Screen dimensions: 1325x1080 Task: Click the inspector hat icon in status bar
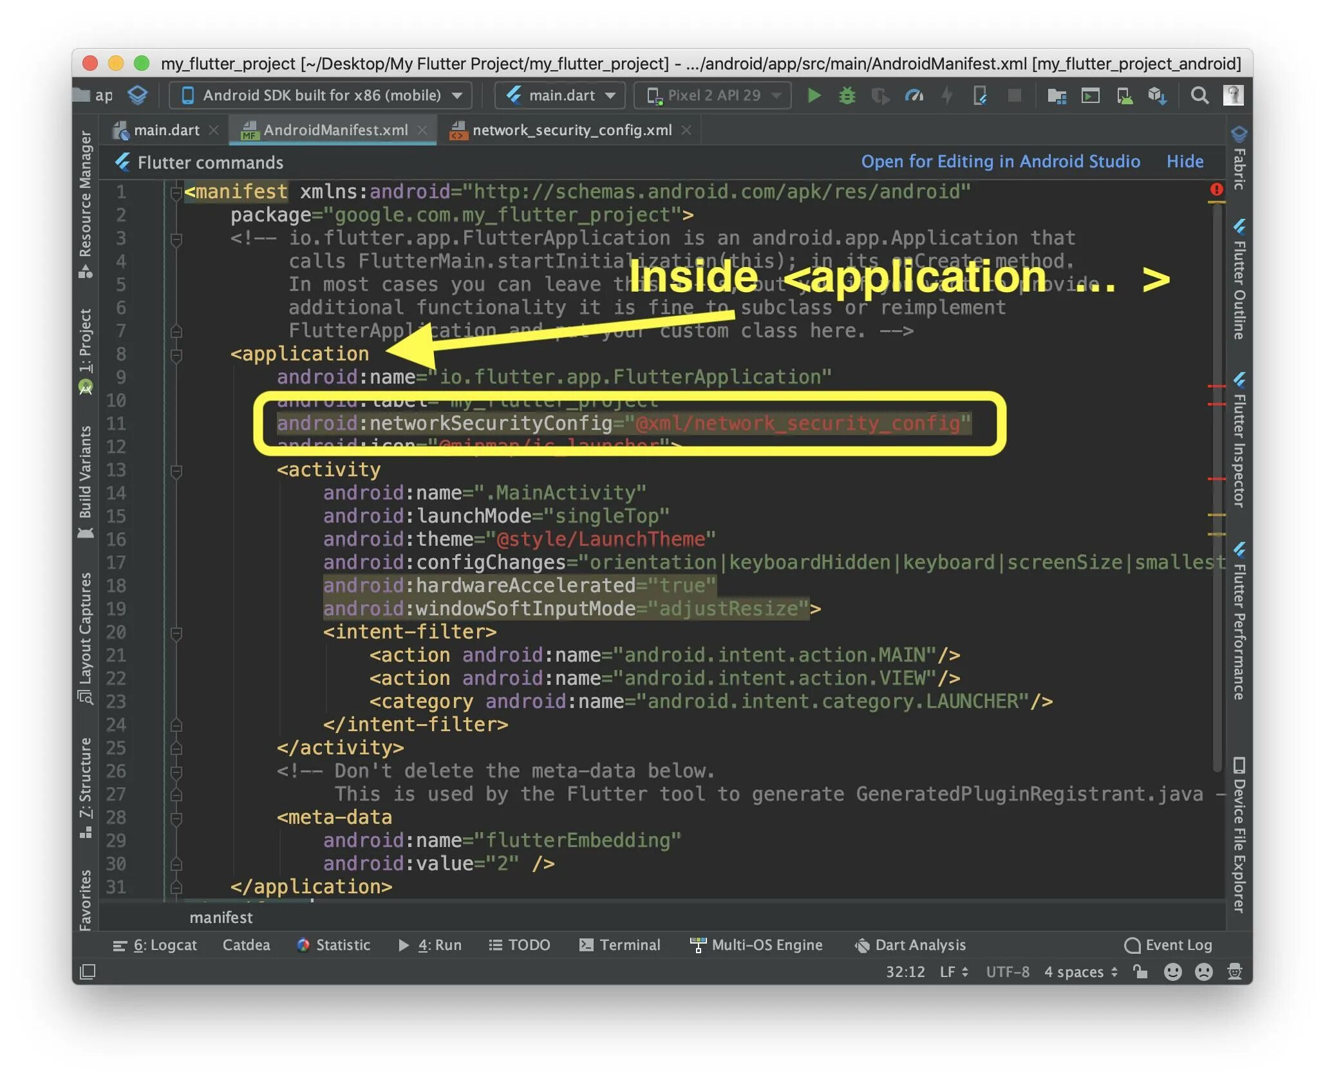(1234, 971)
